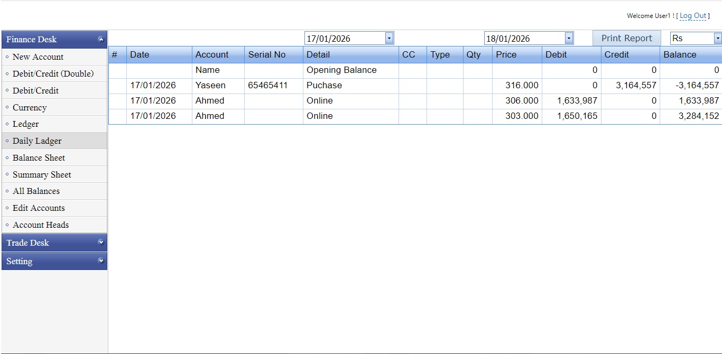This screenshot has height=354, width=722.
Task: Open Edit Accounts in sidebar
Action: tap(39, 208)
